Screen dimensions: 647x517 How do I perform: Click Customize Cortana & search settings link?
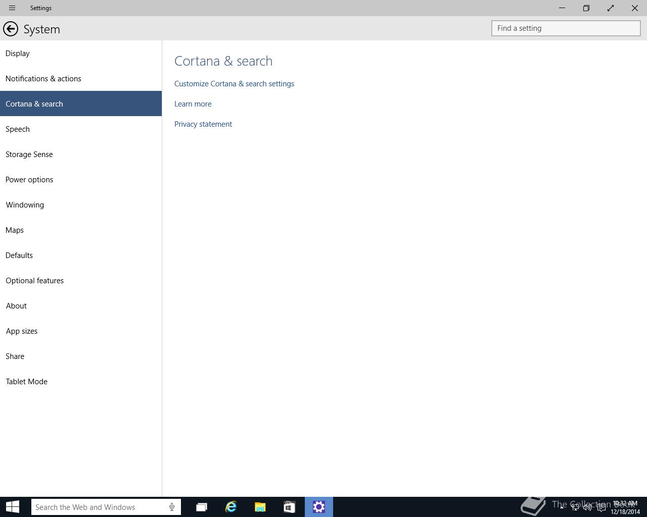pos(234,84)
